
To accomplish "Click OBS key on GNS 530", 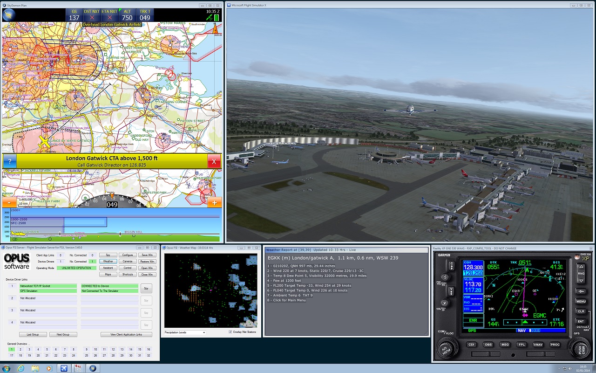I will [488, 345].
